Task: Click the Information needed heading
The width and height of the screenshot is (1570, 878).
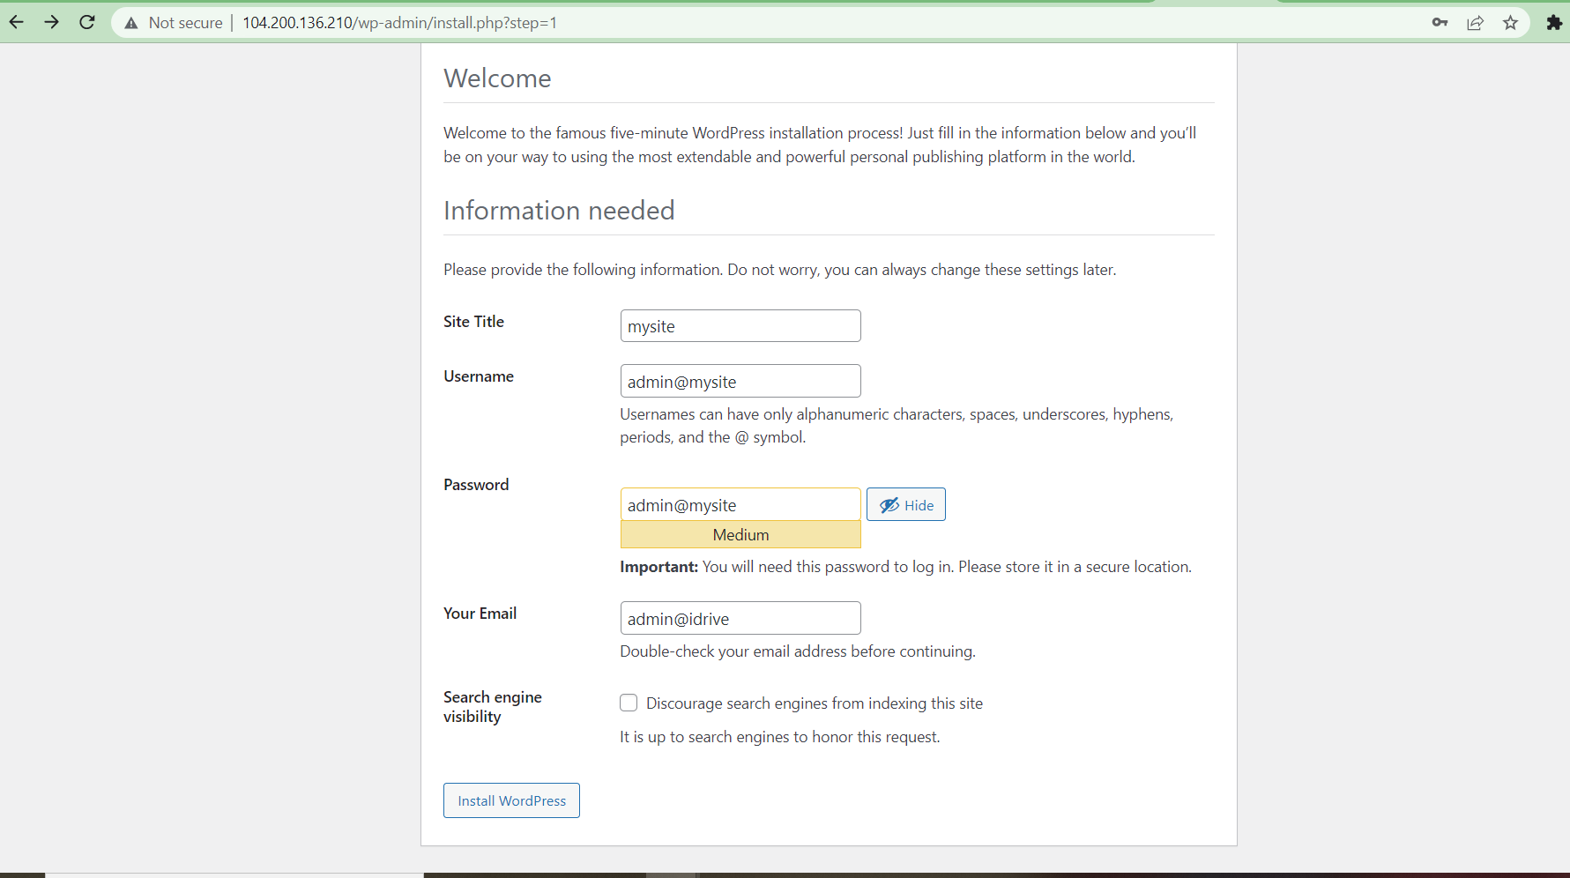Action: pyautogui.click(x=559, y=211)
